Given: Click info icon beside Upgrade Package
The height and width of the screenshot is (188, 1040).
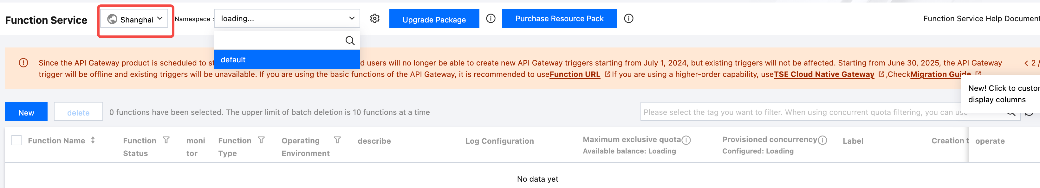Looking at the screenshot, I should coord(491,19).
